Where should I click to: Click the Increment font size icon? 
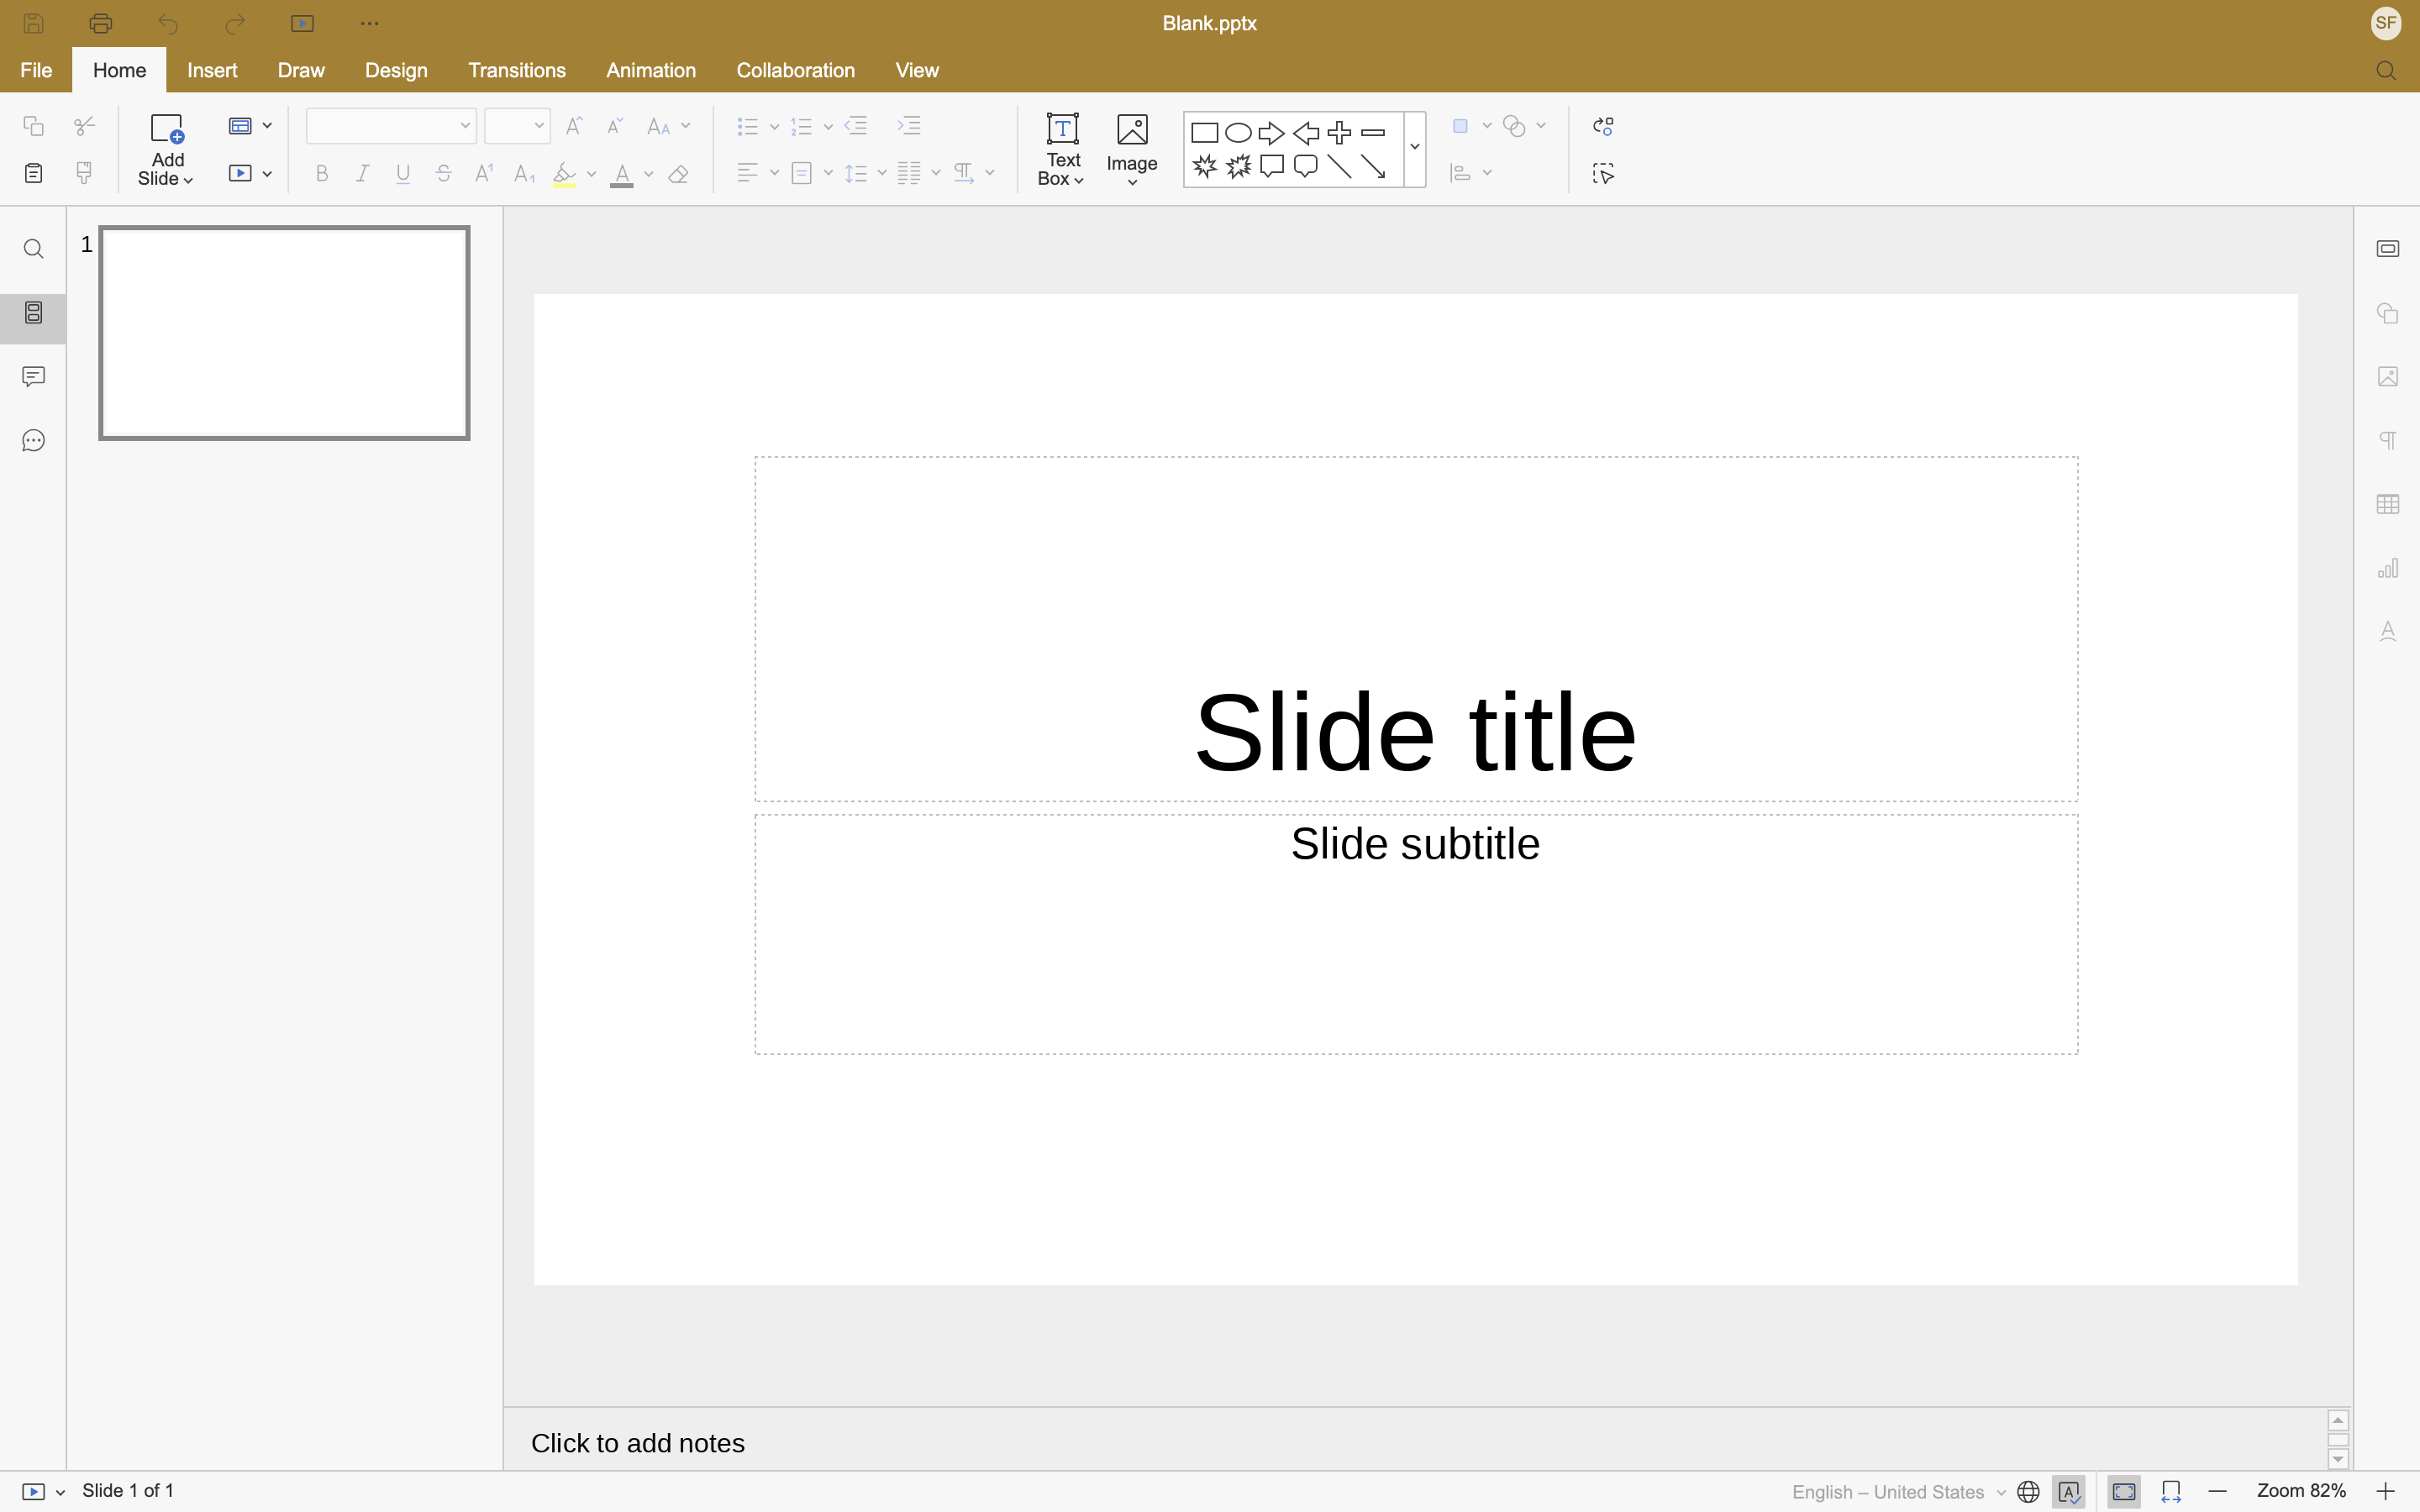(x=574, y=126)
